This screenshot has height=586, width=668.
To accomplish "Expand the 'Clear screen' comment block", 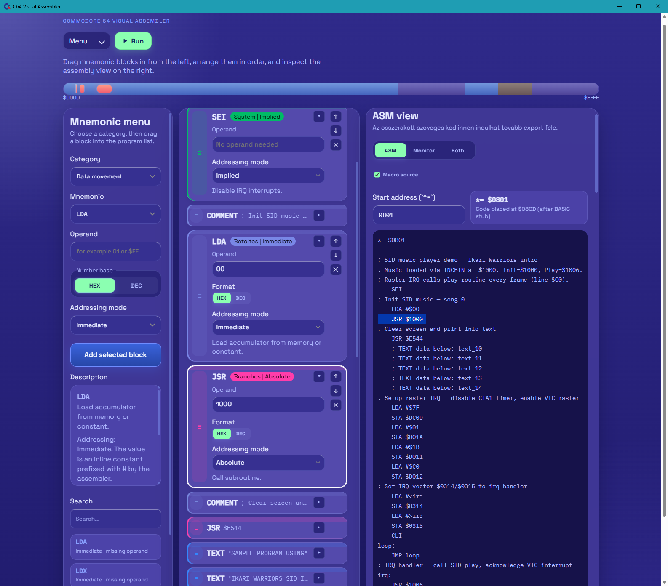I will pyautogui.click(x=319, y=502).
